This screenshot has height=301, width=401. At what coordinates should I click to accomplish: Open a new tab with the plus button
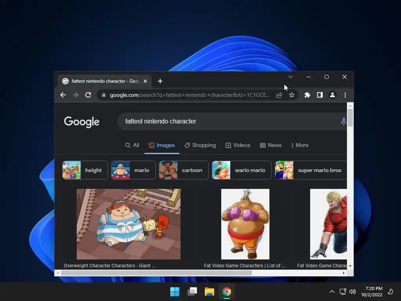point(160,81)
